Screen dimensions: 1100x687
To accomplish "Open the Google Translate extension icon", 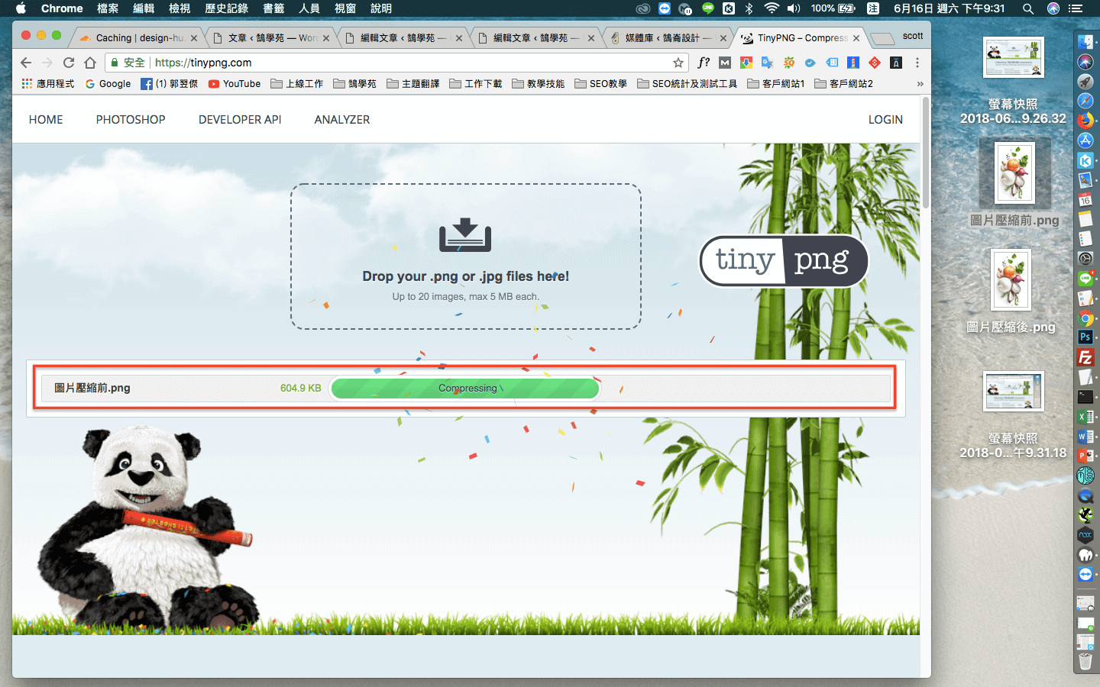I will [768, 63].
